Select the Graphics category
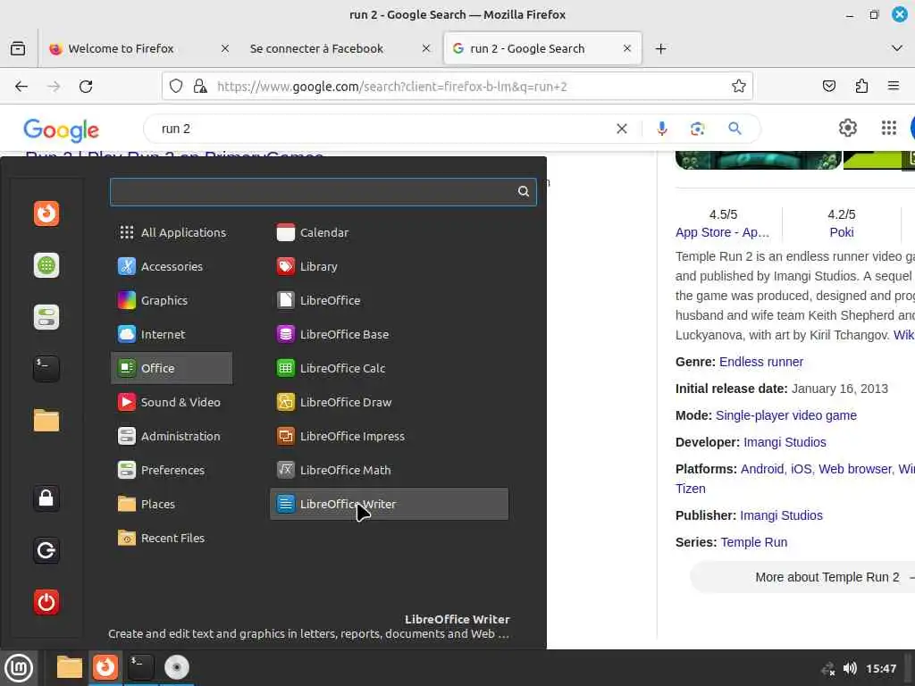The image size is (915, 686). click(x=172, y=300)
